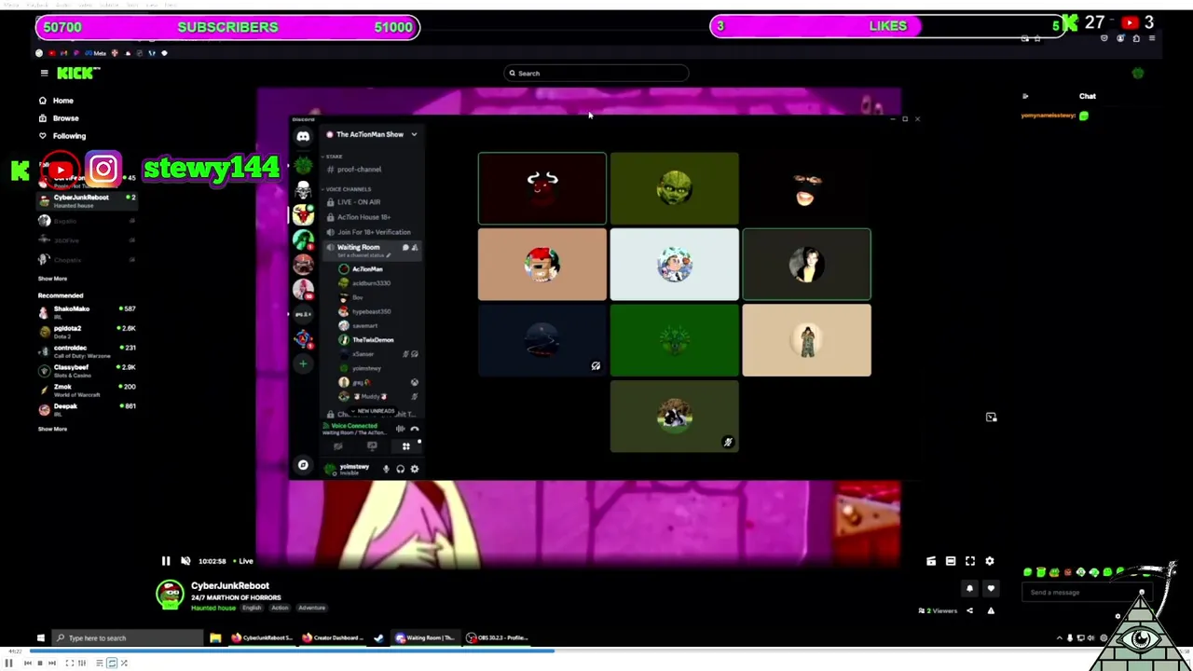Turn on Discord camera

[x=338, y=446]
